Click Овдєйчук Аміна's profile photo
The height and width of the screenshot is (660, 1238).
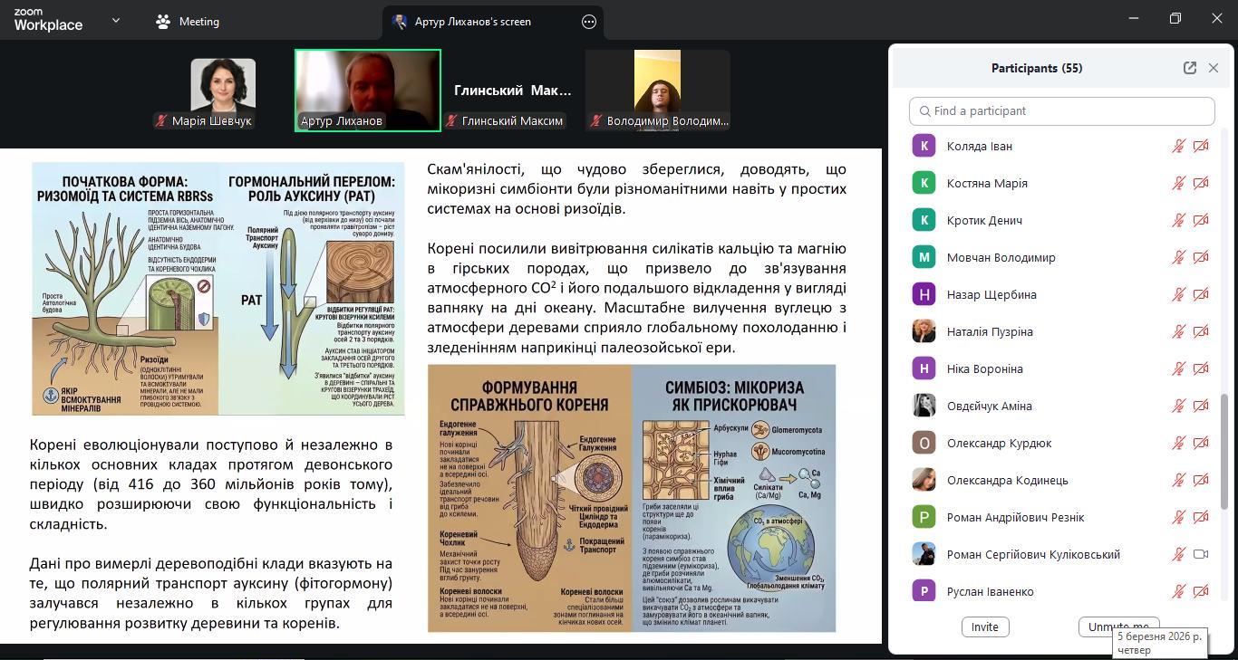[x=924, y=406]
